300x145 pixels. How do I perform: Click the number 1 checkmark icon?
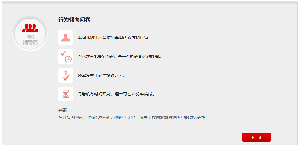click(x=66, y=75)
